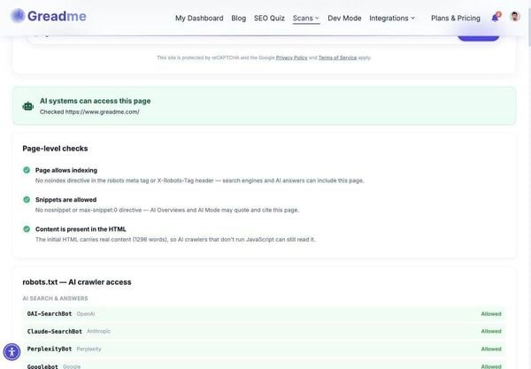Click the Googlebot row

pyautogui.click(x=264, y=365)
